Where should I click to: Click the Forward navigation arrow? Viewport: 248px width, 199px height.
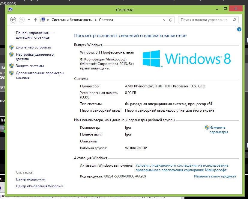(x=22, y=20)
